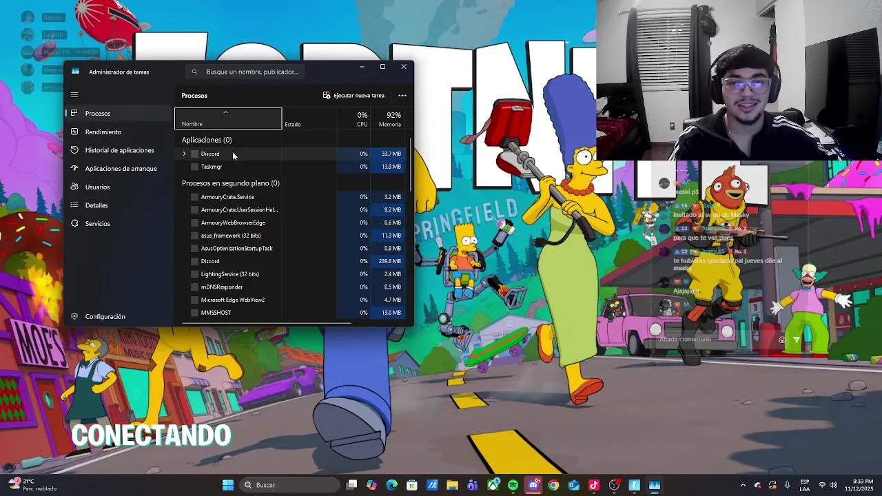Launch Copilot from the taskbar
Screen dimensions: 882x496
coord(371,485)
